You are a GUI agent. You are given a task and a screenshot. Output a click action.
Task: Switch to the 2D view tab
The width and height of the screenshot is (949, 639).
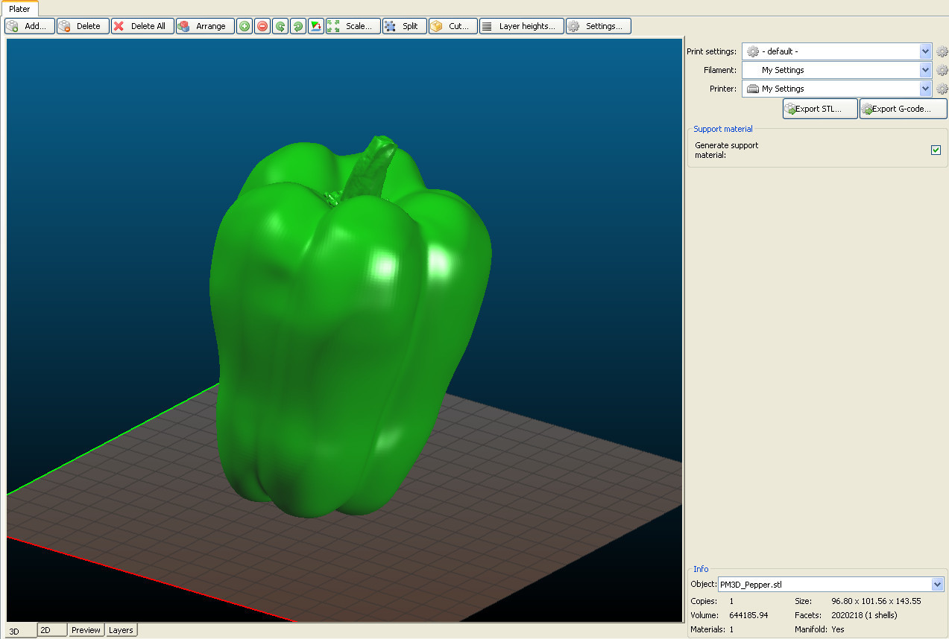point(53,630)
